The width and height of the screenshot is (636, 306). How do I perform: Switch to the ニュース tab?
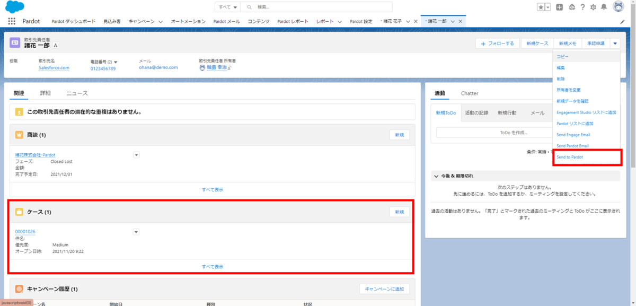(77, 93)
